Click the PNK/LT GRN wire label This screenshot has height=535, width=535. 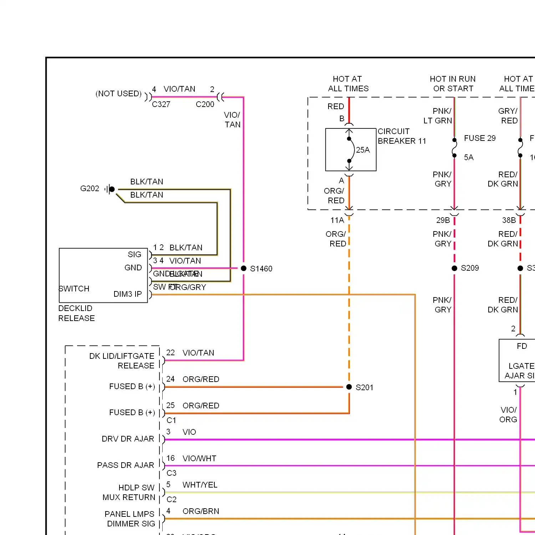[438, 116]
